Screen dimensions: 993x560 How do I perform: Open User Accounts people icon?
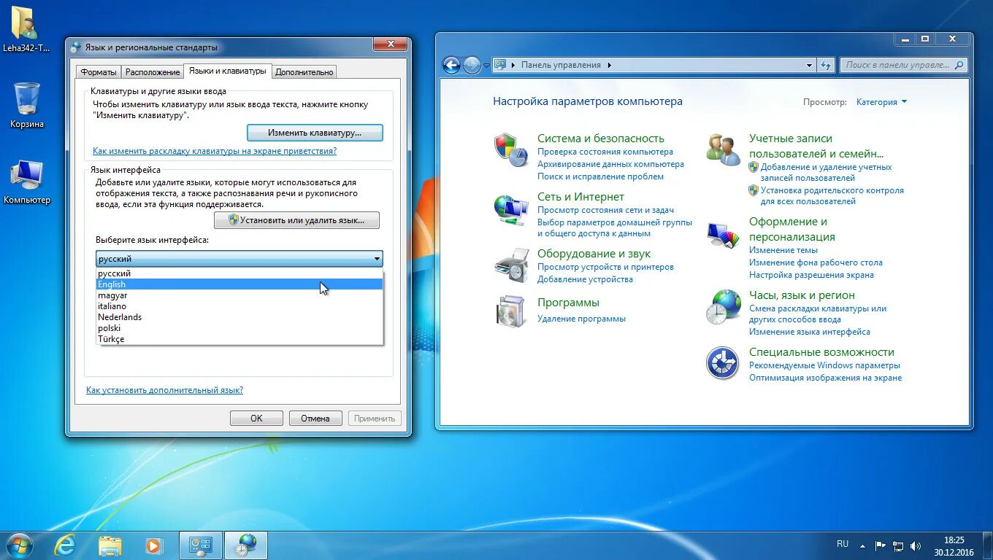(723, 149)
